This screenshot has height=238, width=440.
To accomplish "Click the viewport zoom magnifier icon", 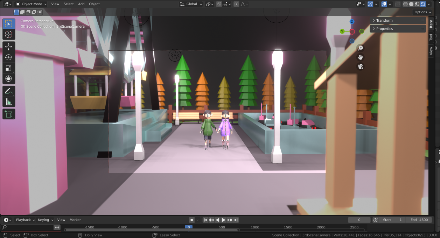I will [360, 48].
